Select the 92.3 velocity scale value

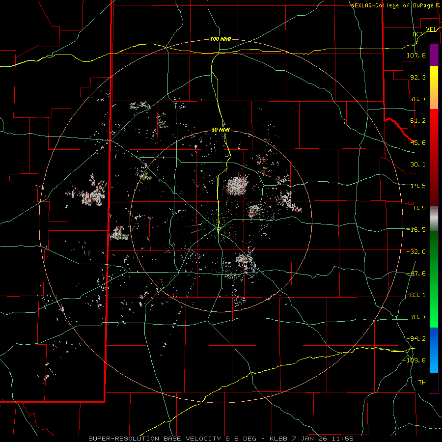point(418,77)
